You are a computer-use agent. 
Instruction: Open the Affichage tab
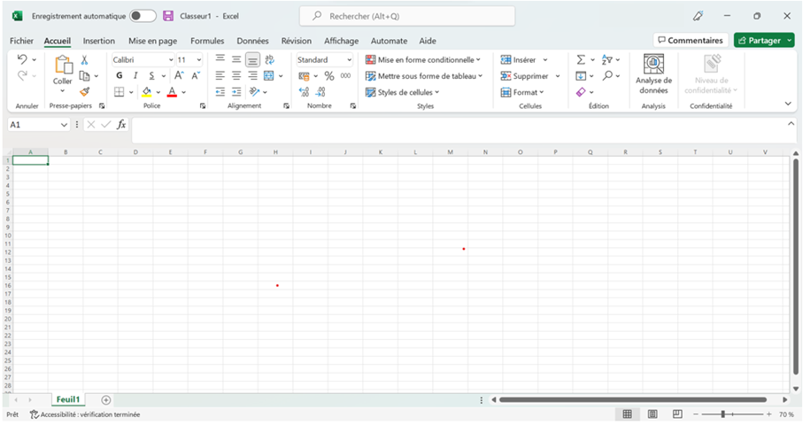(x=341, y=41)
